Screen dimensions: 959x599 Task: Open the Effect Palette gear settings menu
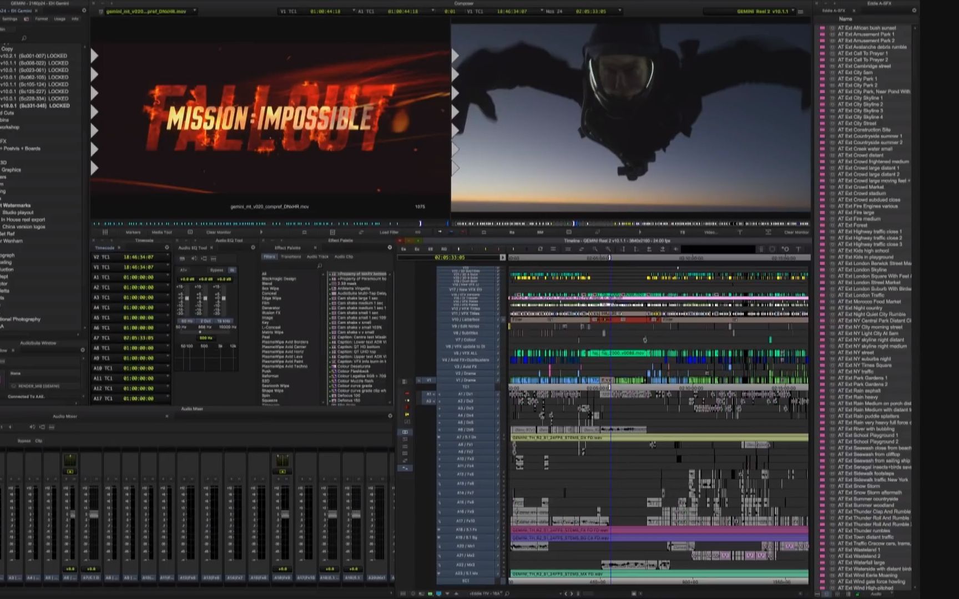click(390, 247)
